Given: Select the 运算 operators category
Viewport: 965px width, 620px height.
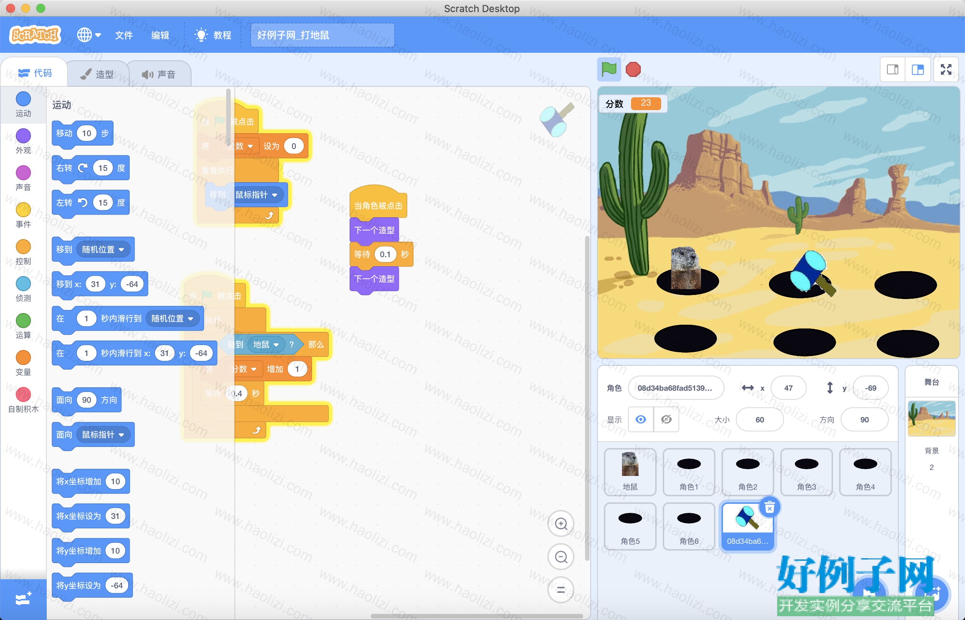Looking at the screenshot, I should [23, 327].
